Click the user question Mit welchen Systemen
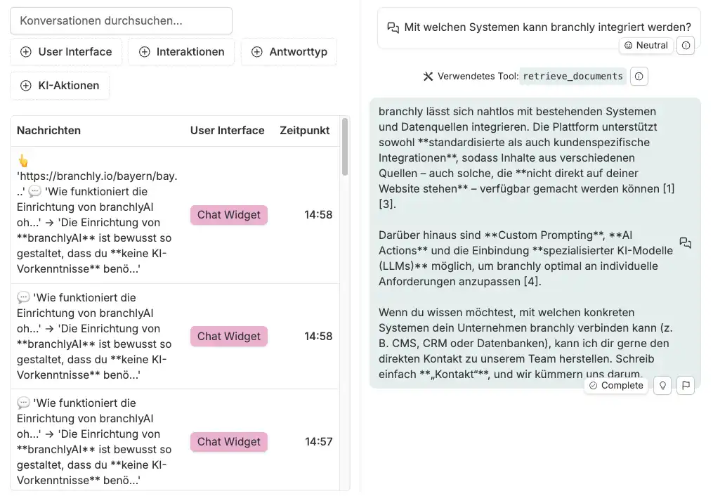 [547, 27]
